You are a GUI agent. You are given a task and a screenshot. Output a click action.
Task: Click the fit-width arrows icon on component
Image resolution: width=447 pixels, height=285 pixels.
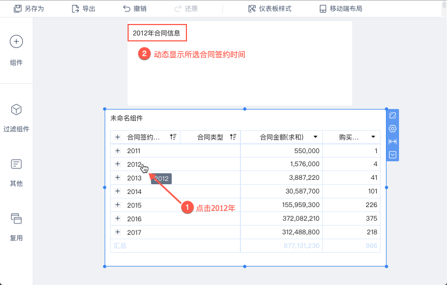tap(392, 142)
